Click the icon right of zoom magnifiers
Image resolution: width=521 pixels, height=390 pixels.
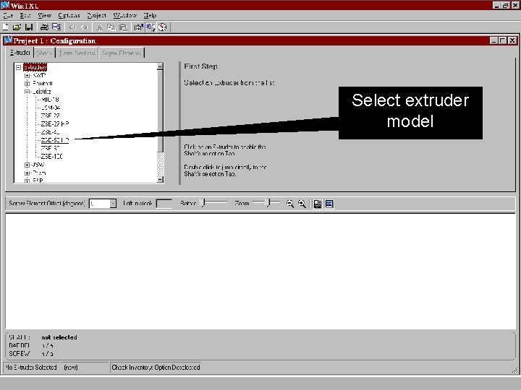click(318, 204)
